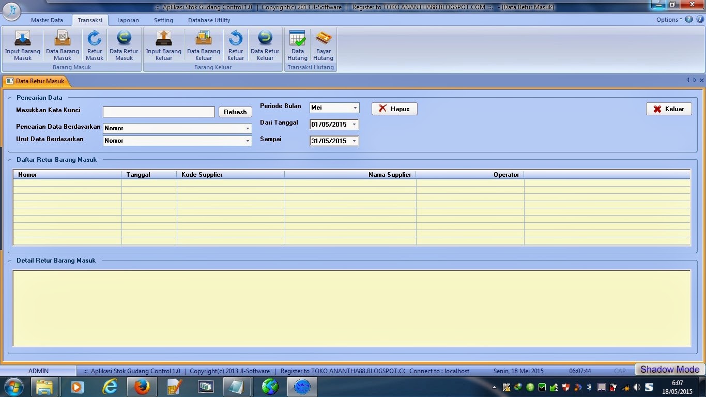Sort by the Tanggal column header
The image size is (706, 397).
pyautogui.click(x=149, y=175)
